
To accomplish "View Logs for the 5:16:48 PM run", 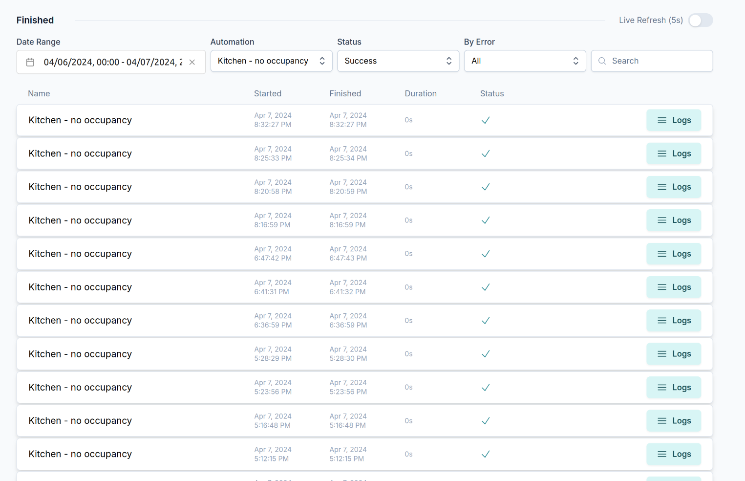I will coord(673,421).
